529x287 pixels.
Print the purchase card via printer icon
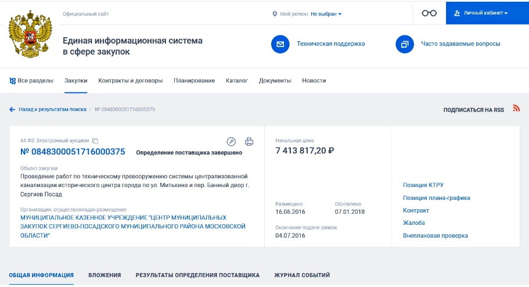[x=249, y=142]
